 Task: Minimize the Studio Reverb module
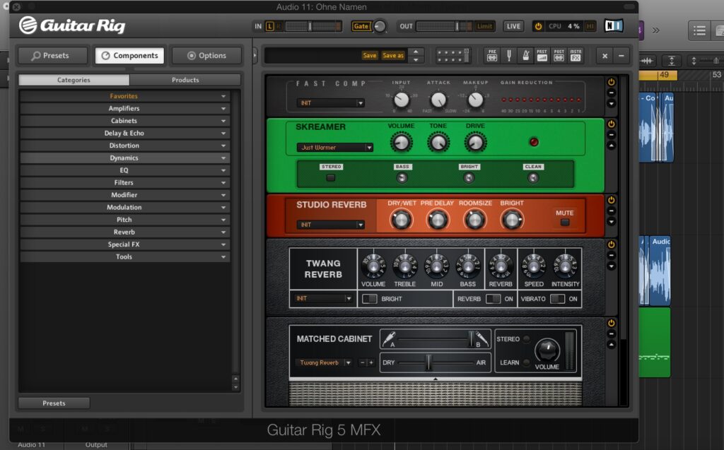tap(612, 211)
